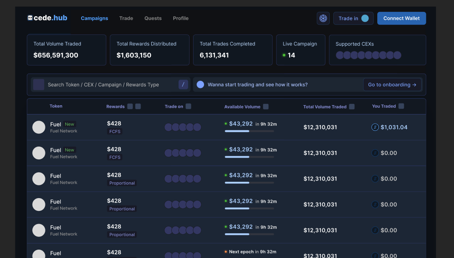Image resolution: width=454 pixels, height=258 pixels.
Task: Click the volume progress bar in the $1,031.04 row
Action: 249,131
